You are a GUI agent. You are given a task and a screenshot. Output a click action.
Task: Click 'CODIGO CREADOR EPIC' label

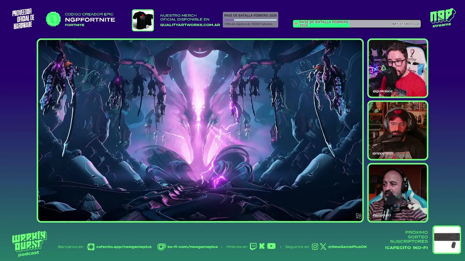89,14
